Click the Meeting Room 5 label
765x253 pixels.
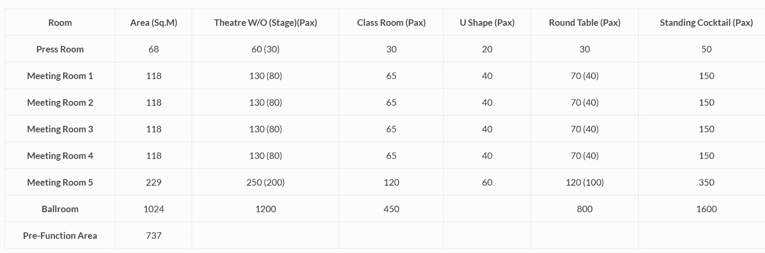[60, 182]
